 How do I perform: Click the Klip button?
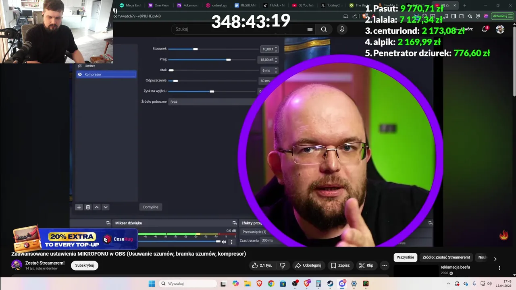(x=366, y=265)
